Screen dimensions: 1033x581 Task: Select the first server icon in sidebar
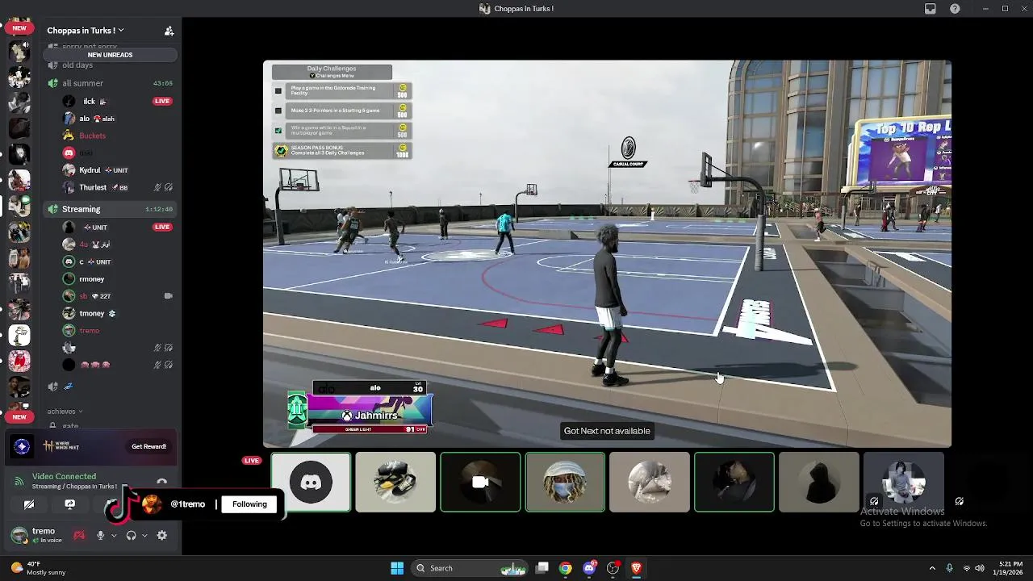(19, 50)
